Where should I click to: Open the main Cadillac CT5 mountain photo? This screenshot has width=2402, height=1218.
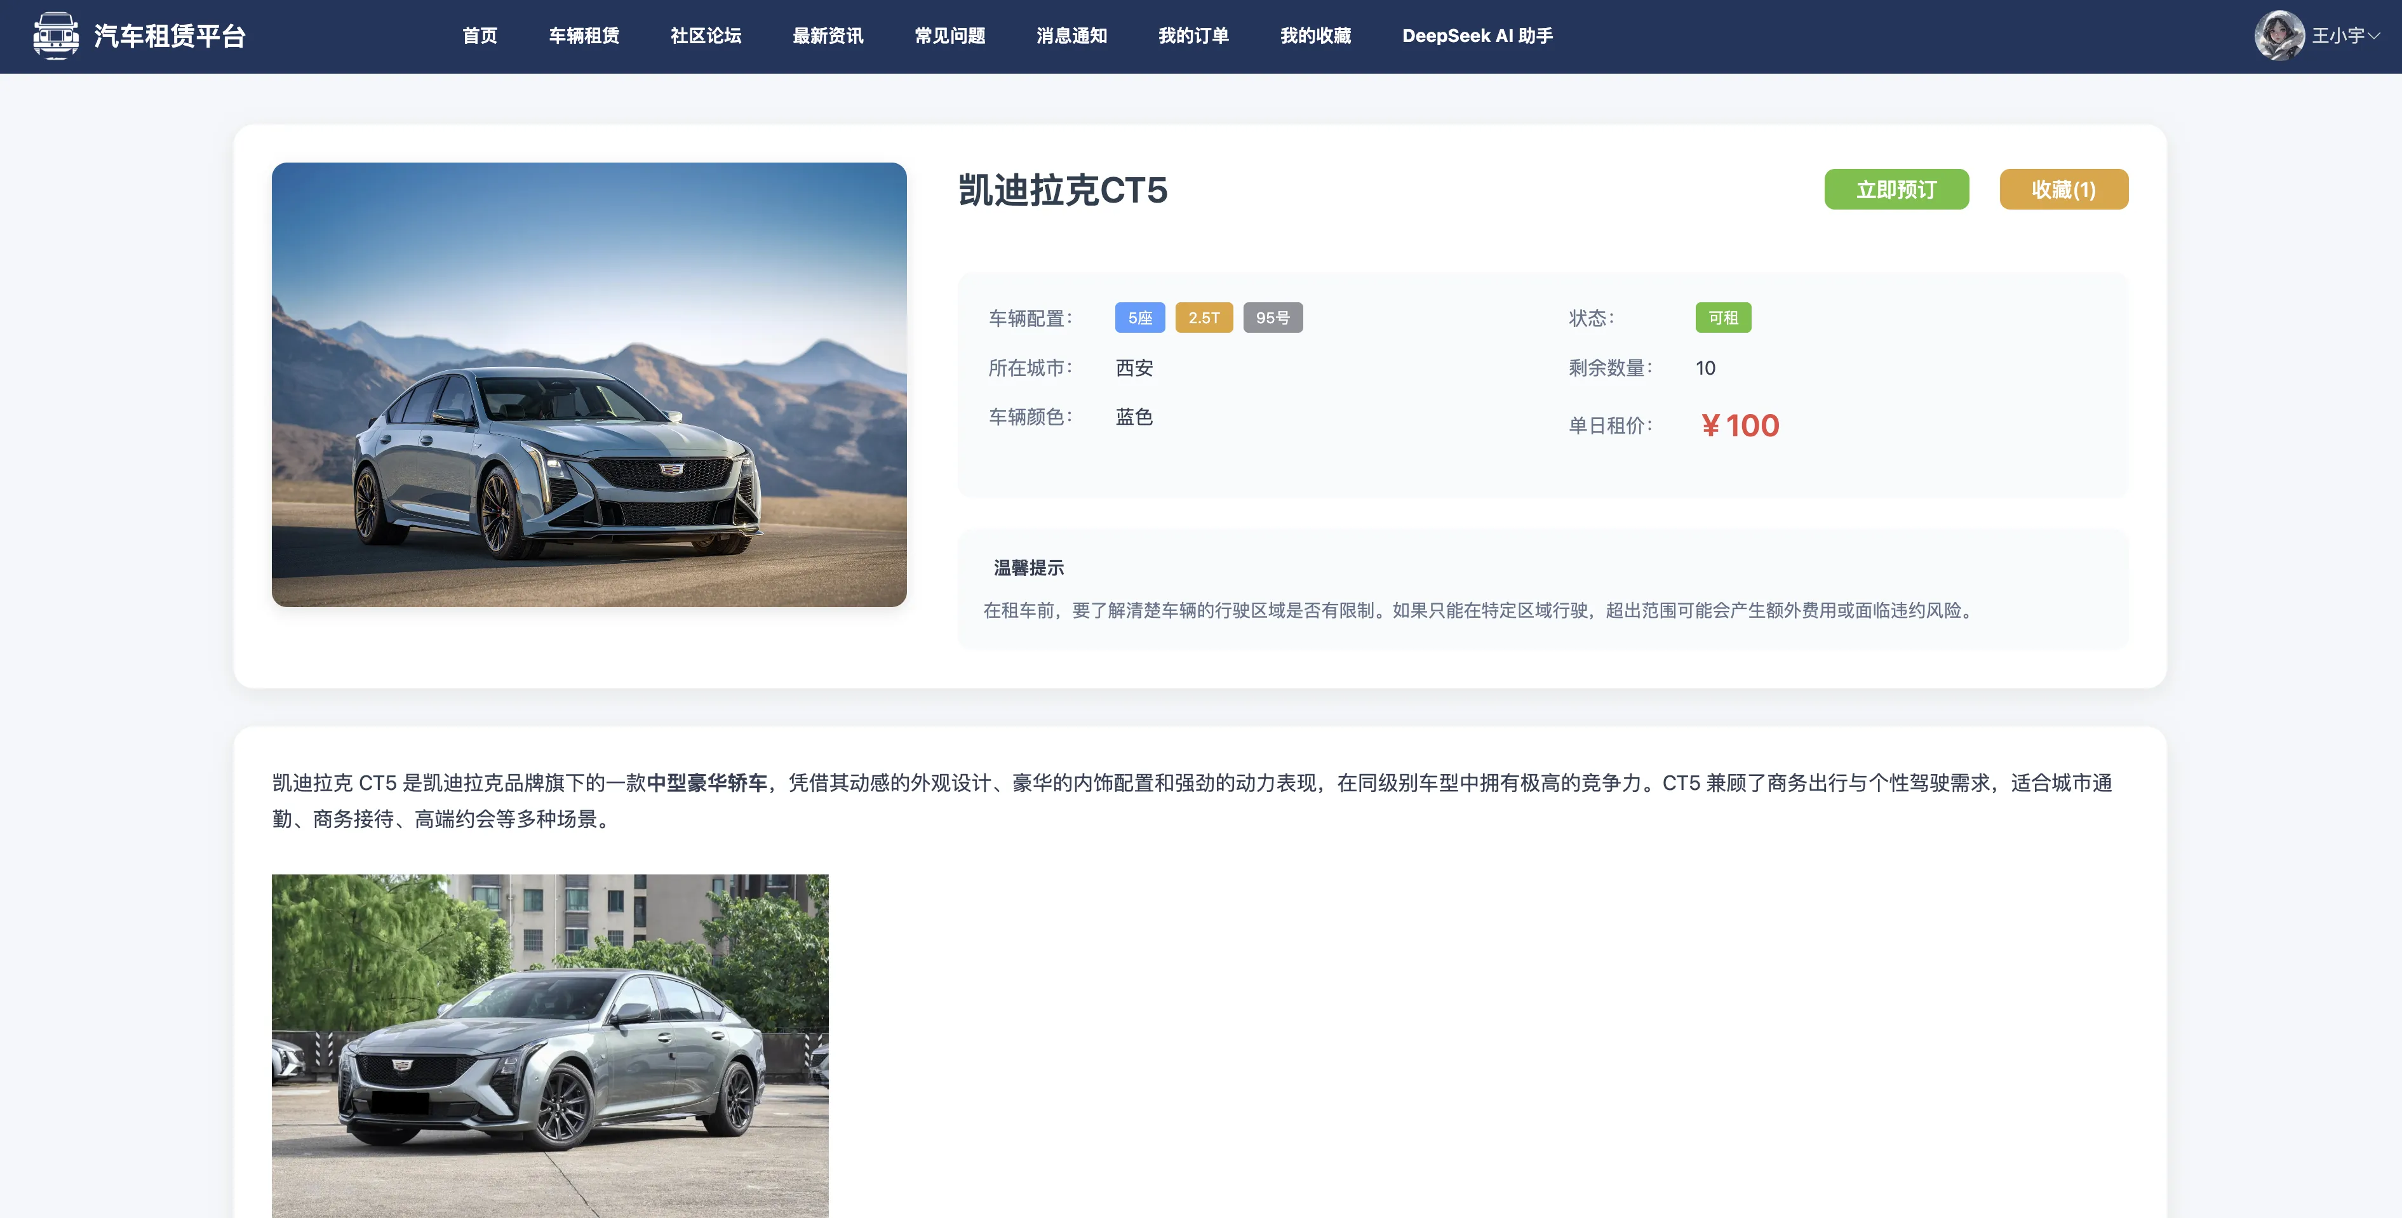tap(588, 384)
